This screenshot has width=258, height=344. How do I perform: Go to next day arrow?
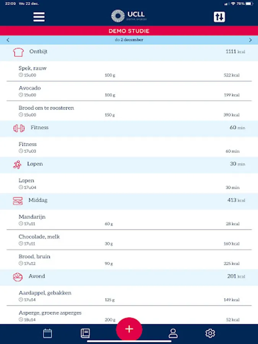[x=250, y=40]
